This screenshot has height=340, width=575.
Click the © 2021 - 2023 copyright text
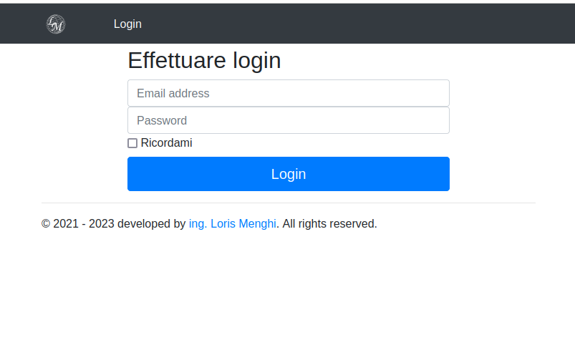[77, 224]
